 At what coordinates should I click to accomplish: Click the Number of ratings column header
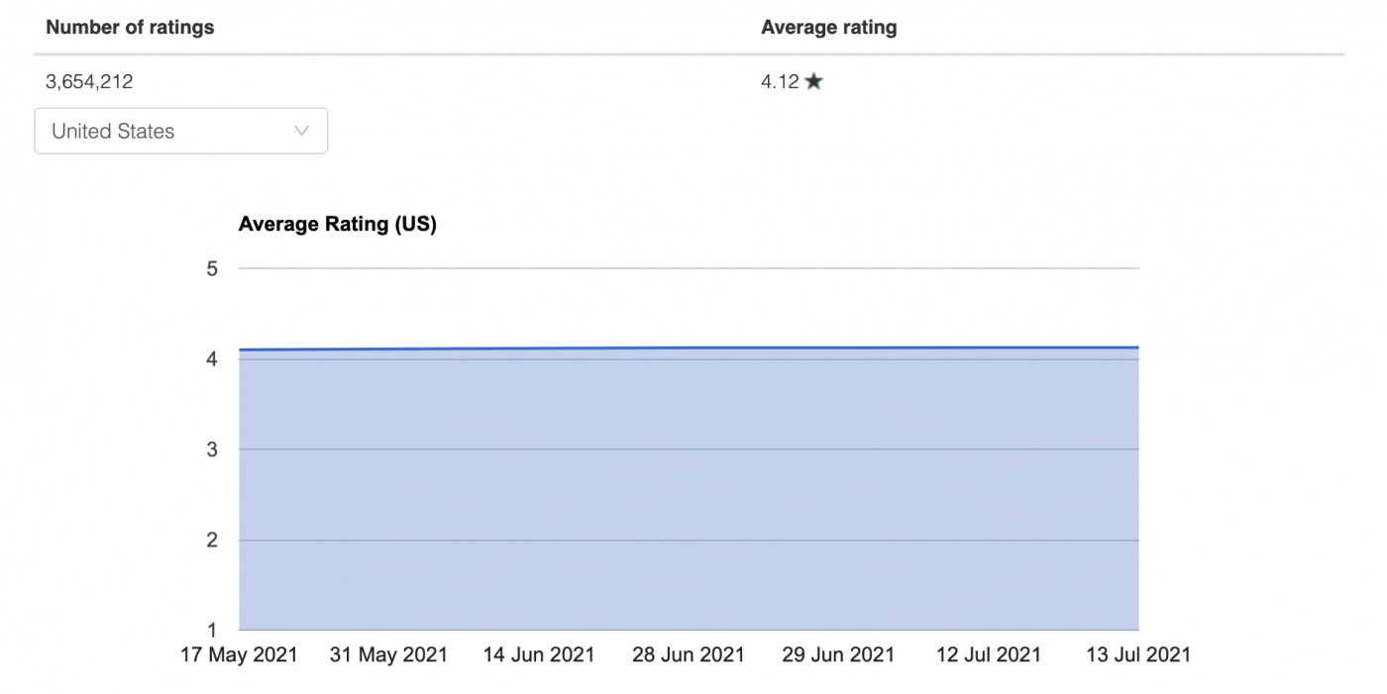pos(130,27)
